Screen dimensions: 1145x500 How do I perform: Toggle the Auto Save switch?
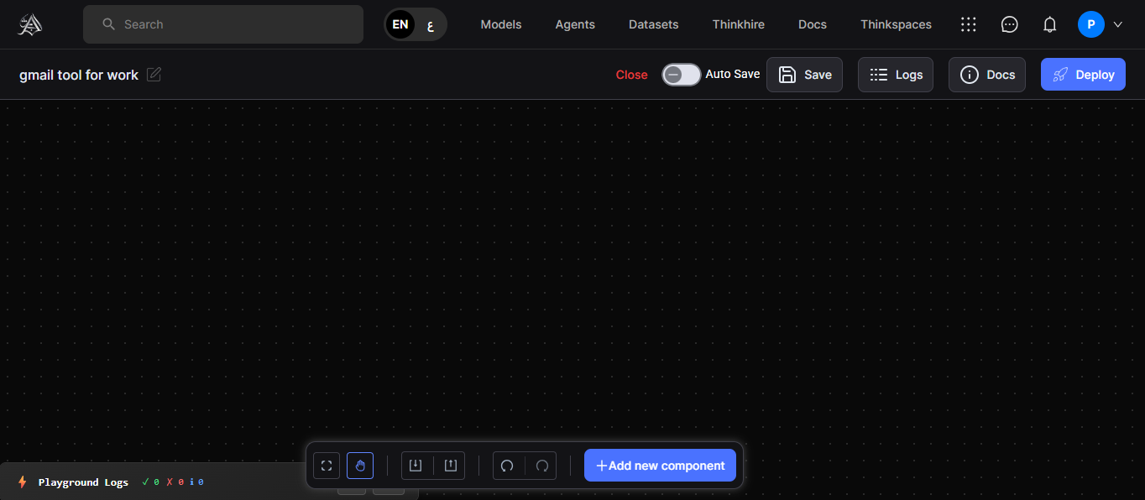click(x=681, y=75)
